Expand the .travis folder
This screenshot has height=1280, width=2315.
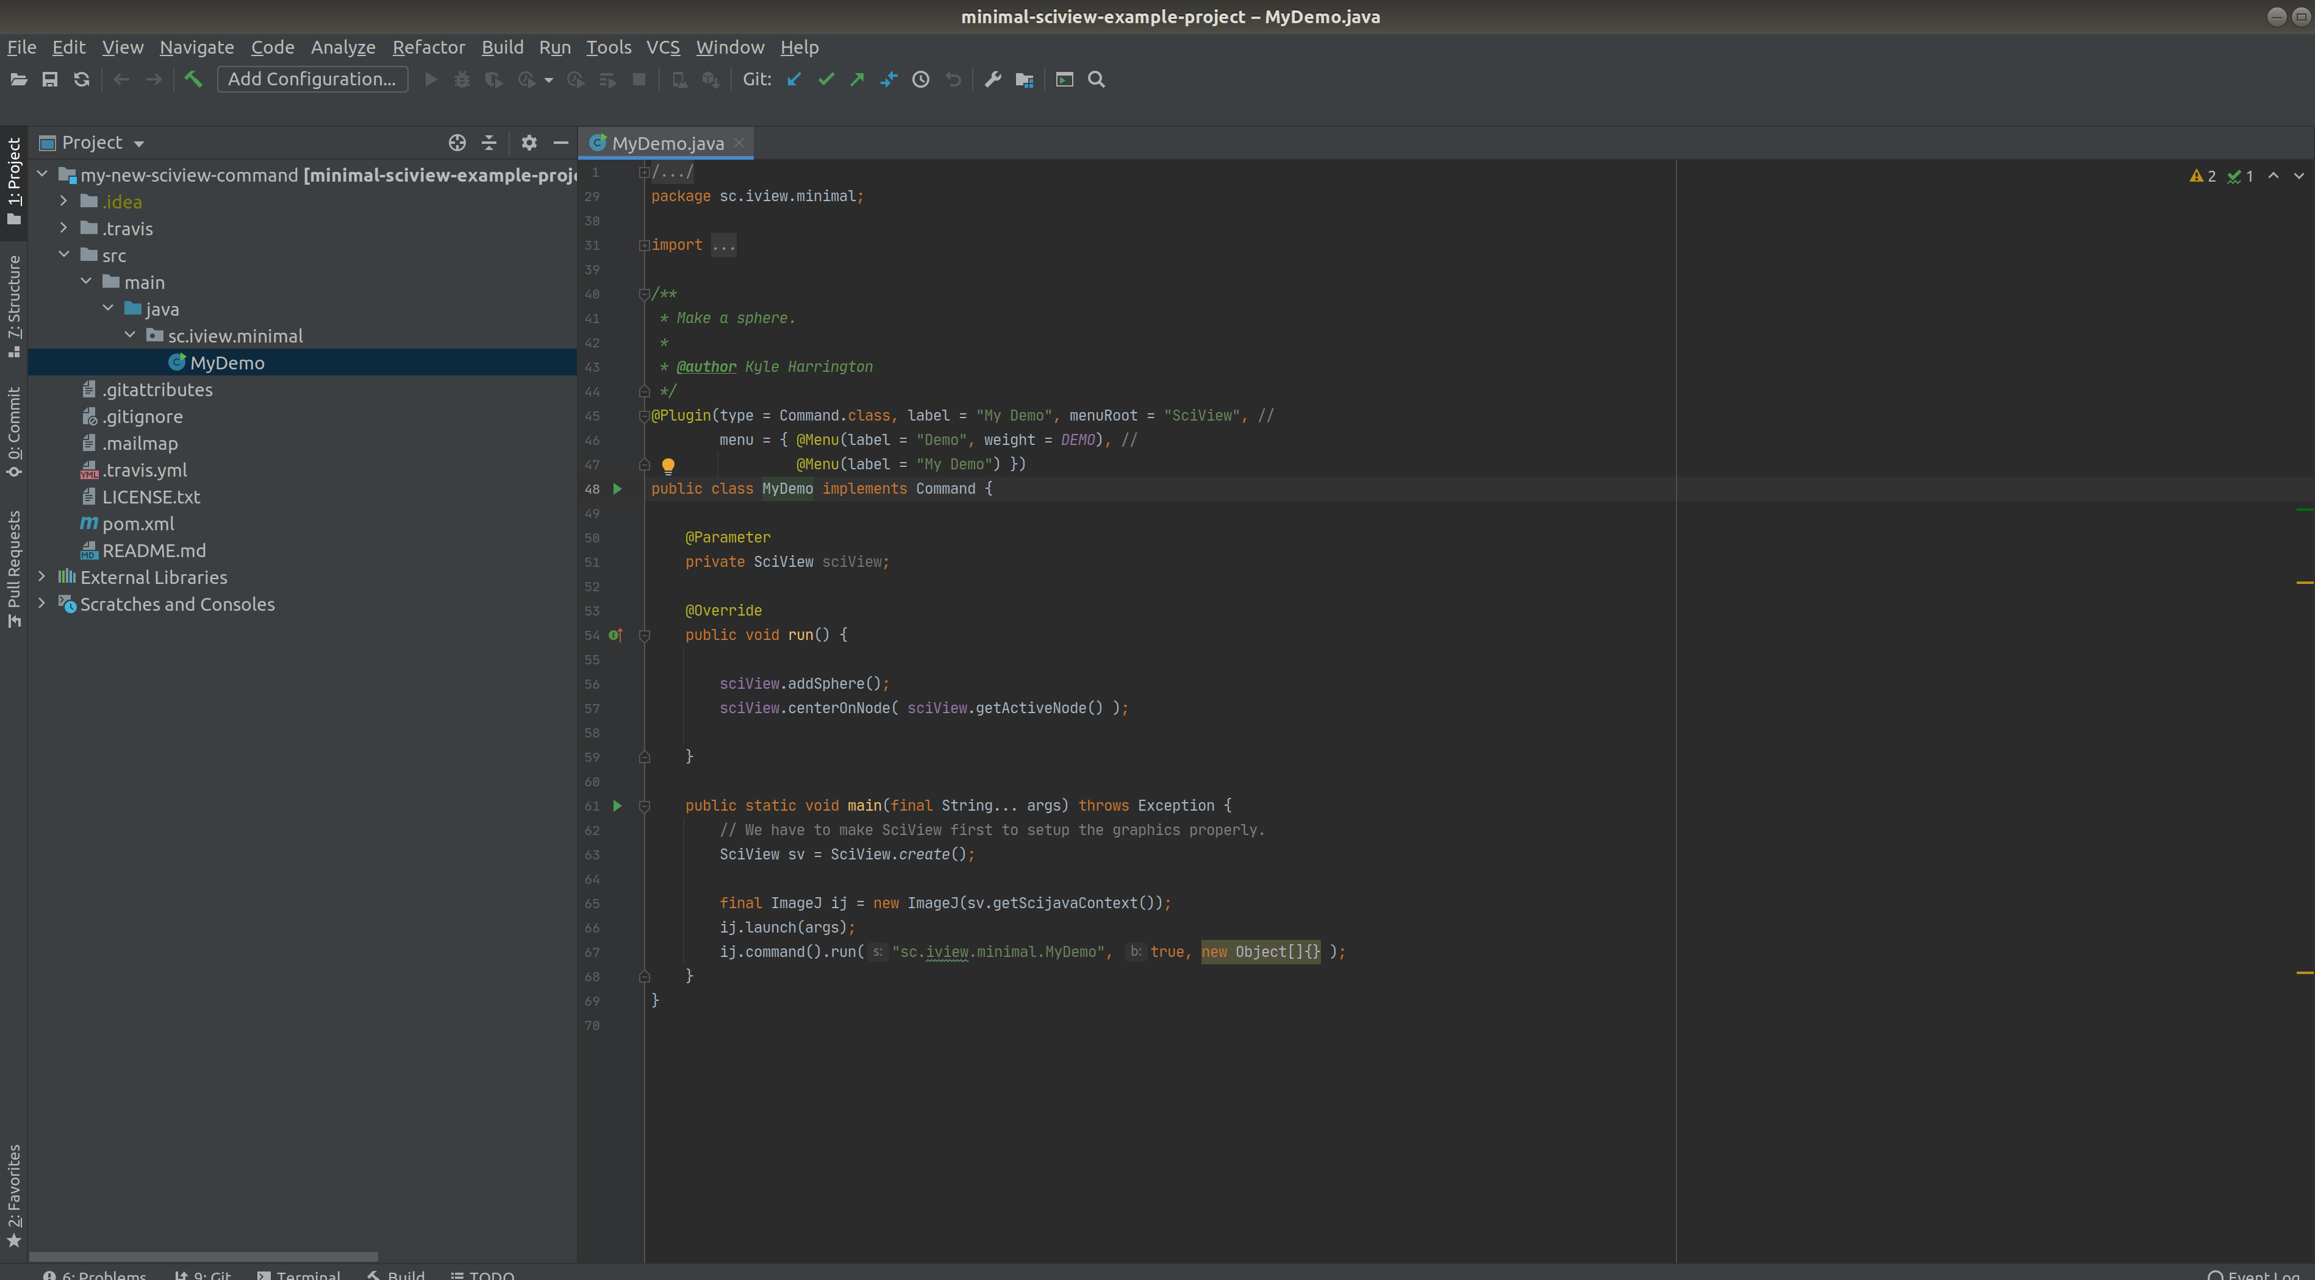(64, 228)
